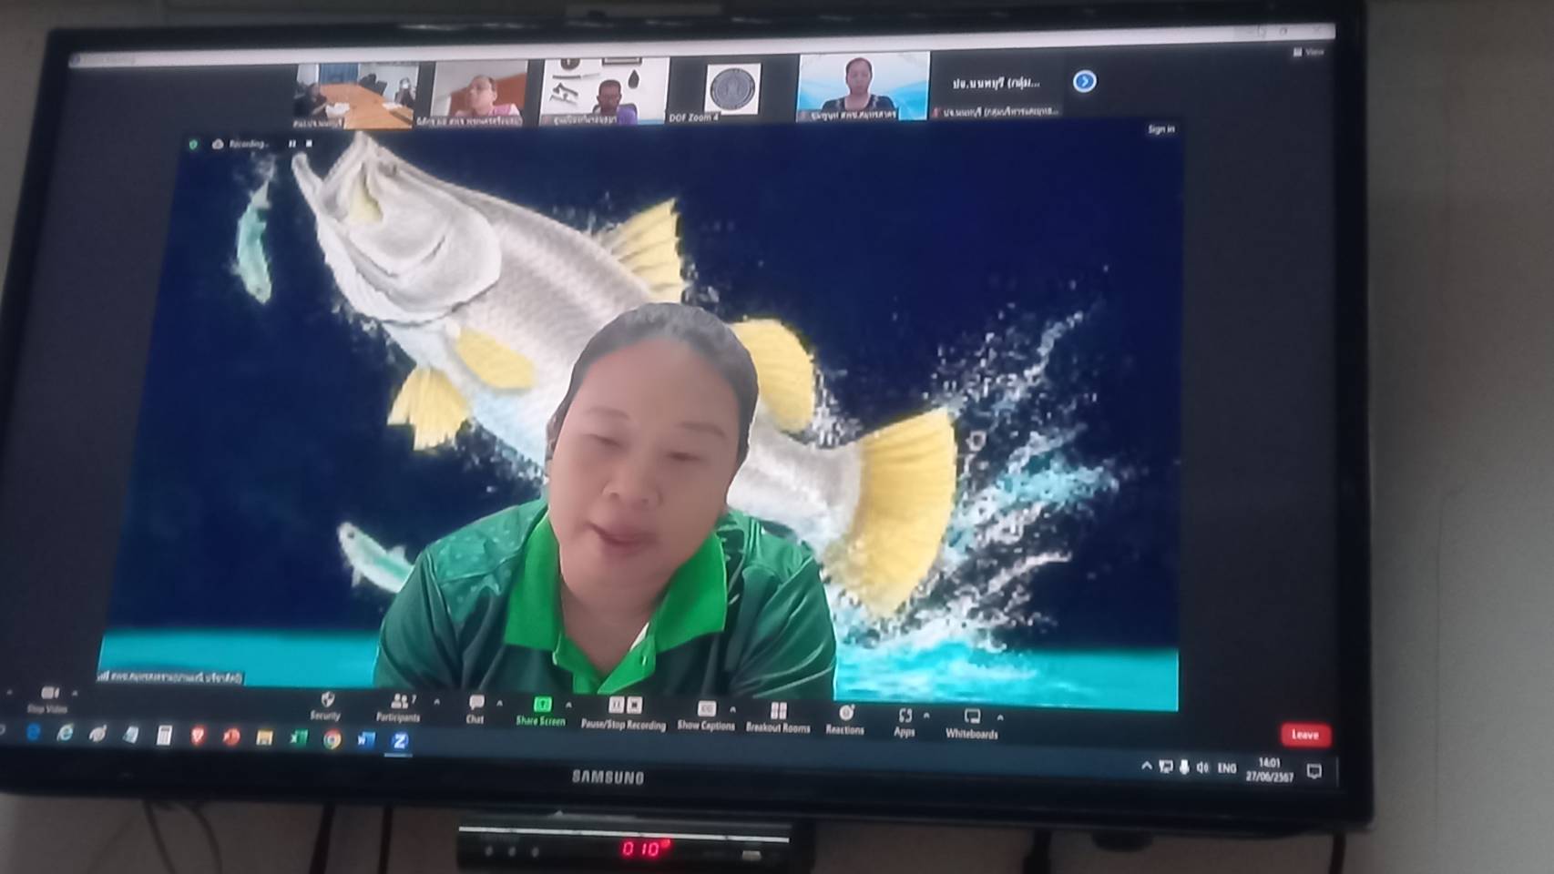Image resolution: width=1554 pixels, height=874 pixels.
Task: Open the clock showing 14:01
Action: pyautogui.click(x=1270, y=769)
